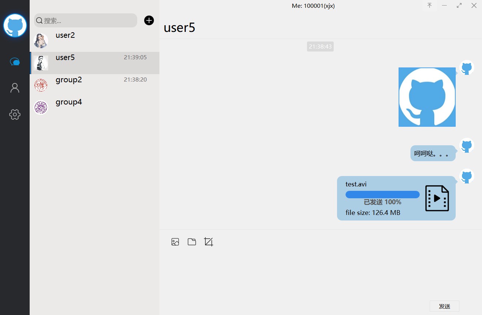Start a screenshot with the crop icon

209,242
